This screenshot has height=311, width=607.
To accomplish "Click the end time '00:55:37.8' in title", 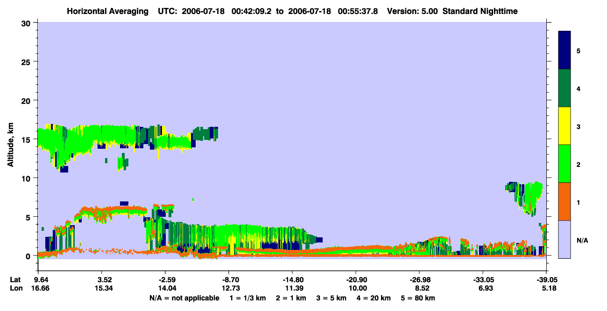I will (x=358, y=11).
